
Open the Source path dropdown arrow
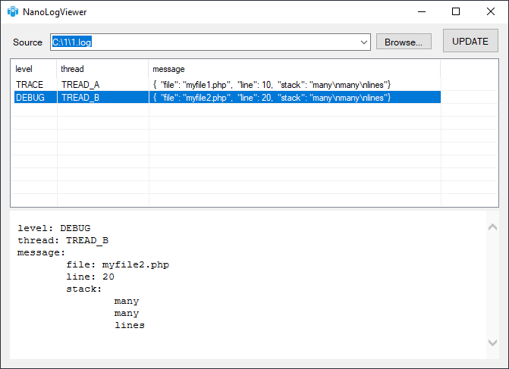364,42
